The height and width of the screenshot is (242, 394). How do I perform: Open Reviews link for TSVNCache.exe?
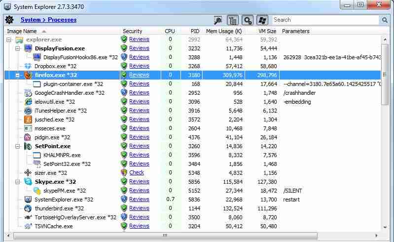139,226
